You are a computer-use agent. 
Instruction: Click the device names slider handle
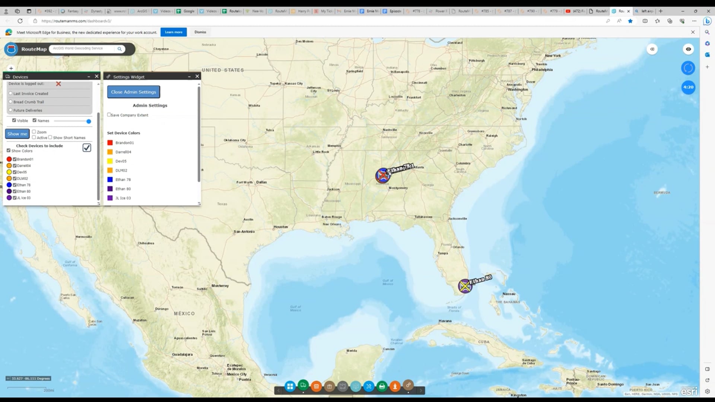tap(89, 121)
